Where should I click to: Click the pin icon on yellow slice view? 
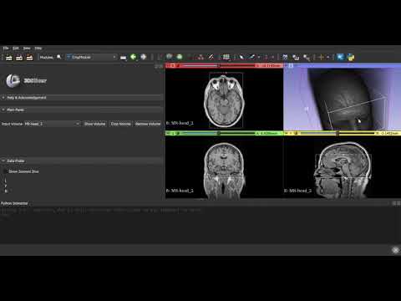point(287,133)
